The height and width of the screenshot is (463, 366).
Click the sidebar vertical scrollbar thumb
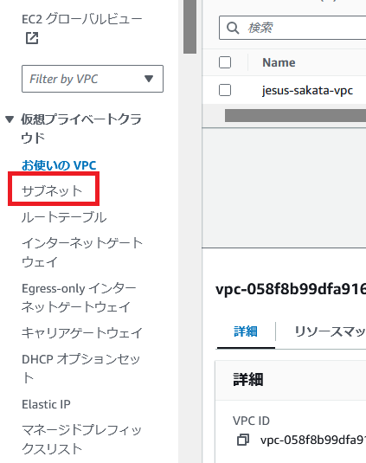pos(189,27)
